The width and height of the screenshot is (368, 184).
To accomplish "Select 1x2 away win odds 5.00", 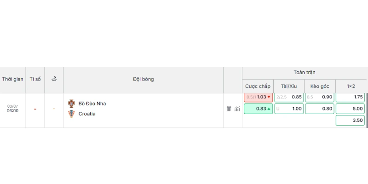I will [x=350, y=109].
